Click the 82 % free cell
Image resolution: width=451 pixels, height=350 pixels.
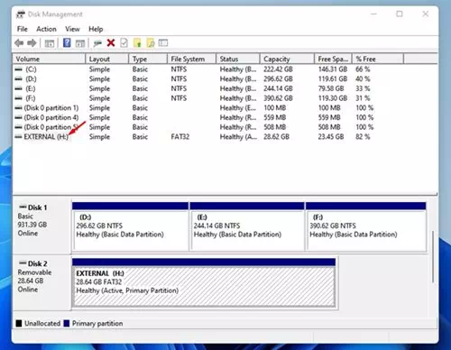pyautogui.click(x=363, y=136)
